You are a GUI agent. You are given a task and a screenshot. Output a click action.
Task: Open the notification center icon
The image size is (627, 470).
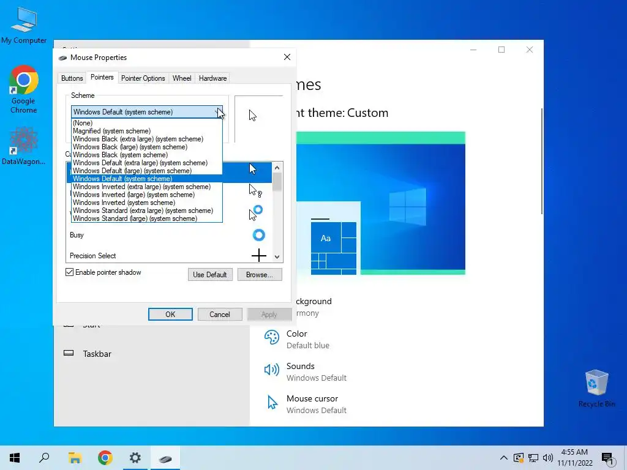[x=607, y=458]
